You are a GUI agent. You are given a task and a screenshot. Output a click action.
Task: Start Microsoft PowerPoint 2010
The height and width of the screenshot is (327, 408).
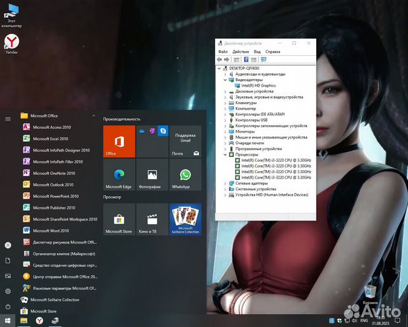tap(56, 196)
